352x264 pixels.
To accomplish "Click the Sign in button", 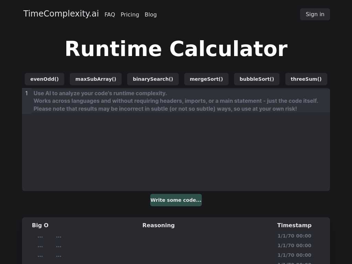I will click(x=315, y=14).
